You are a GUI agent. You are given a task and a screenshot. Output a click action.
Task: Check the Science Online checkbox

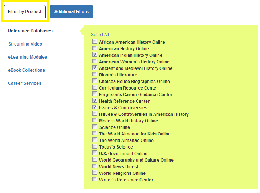click(94, 127)
